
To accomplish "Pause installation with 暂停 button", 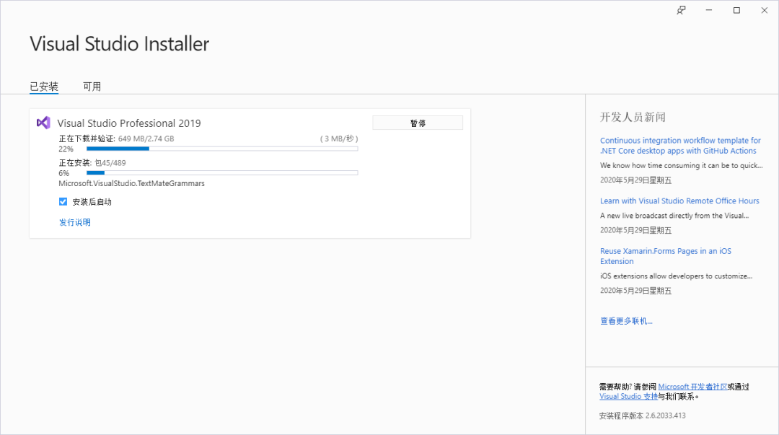I will (418, 123).
